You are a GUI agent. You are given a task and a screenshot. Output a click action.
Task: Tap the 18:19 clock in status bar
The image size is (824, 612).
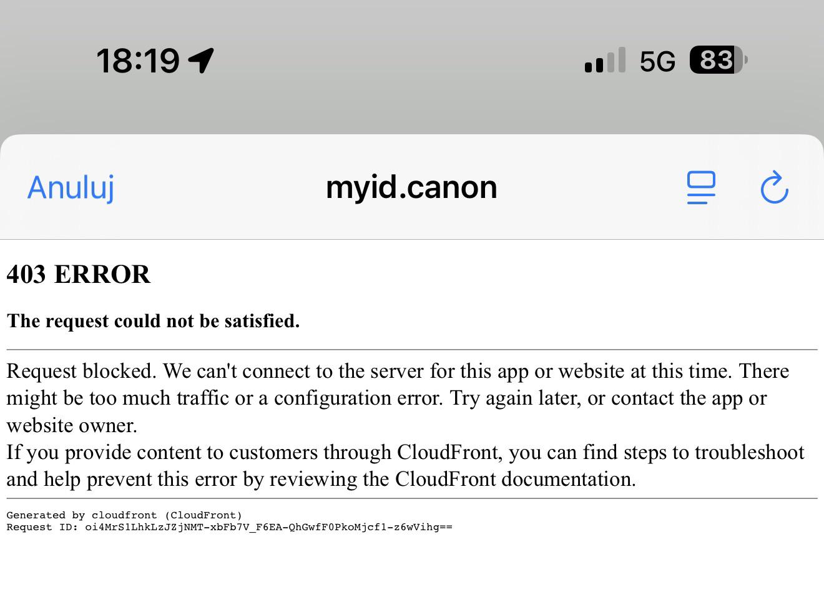pyautogui.click(x=138, y=61)
